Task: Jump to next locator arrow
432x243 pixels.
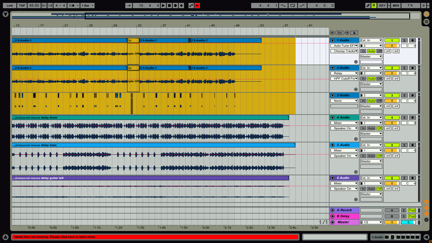Action: tap(346, 33)
